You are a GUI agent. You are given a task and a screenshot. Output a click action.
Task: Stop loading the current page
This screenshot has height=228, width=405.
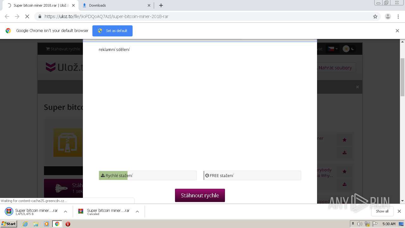click(x=27, y=16)
